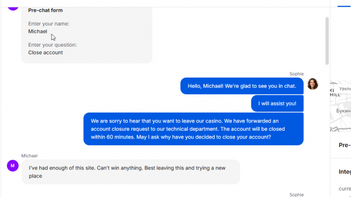Click Michael's purple M avatar
Viewport: 351px width, 197px height.
pyautogui.click(x=13, y=165)
